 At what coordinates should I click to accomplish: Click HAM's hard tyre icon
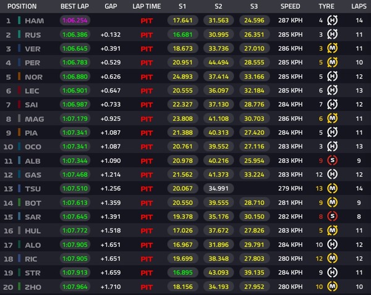(332, 20)
